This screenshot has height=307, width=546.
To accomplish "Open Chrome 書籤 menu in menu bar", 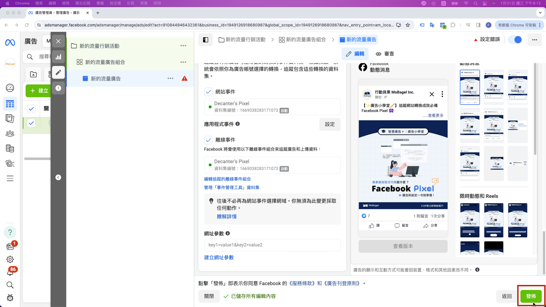I will pos(100,3).
